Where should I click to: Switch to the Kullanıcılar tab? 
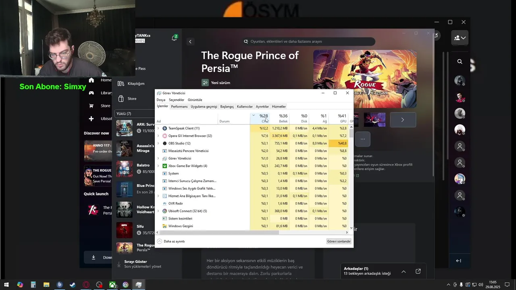point(245,107)
